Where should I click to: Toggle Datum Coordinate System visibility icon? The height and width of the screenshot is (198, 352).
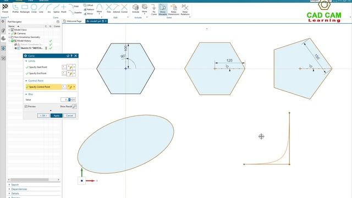16,45
